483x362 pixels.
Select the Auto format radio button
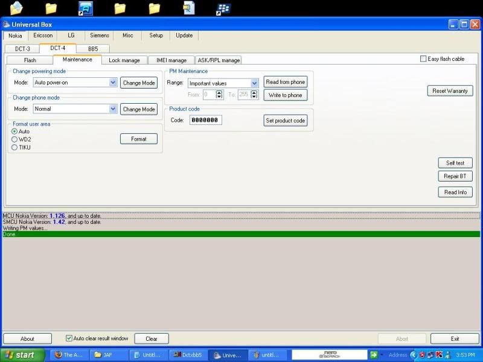pos(14,132)
